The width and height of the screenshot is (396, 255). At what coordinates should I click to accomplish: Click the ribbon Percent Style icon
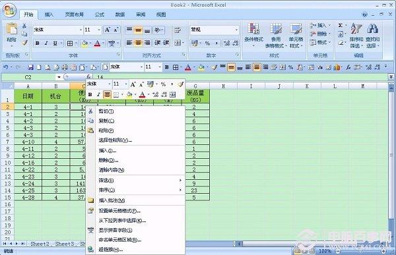[207, 43]
